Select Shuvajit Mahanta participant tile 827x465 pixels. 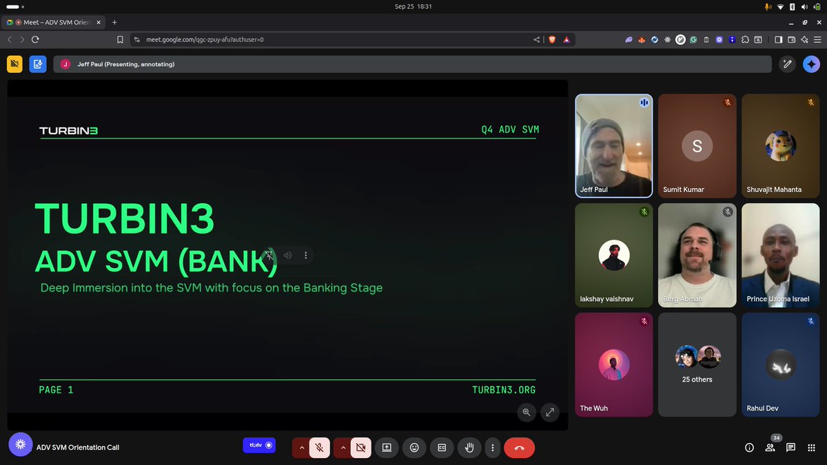780,145
